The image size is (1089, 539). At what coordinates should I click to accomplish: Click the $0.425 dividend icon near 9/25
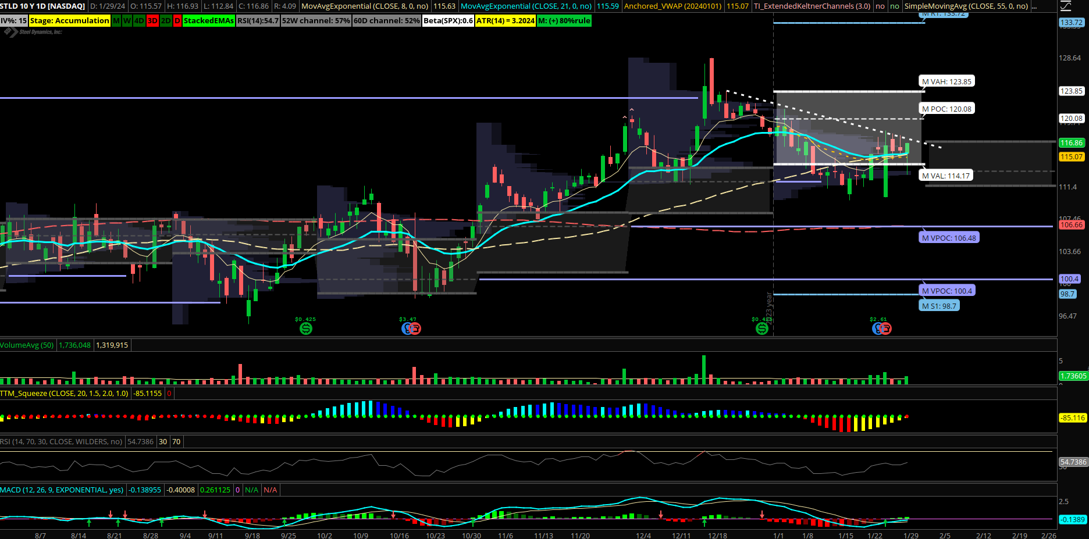coord(305,329)
